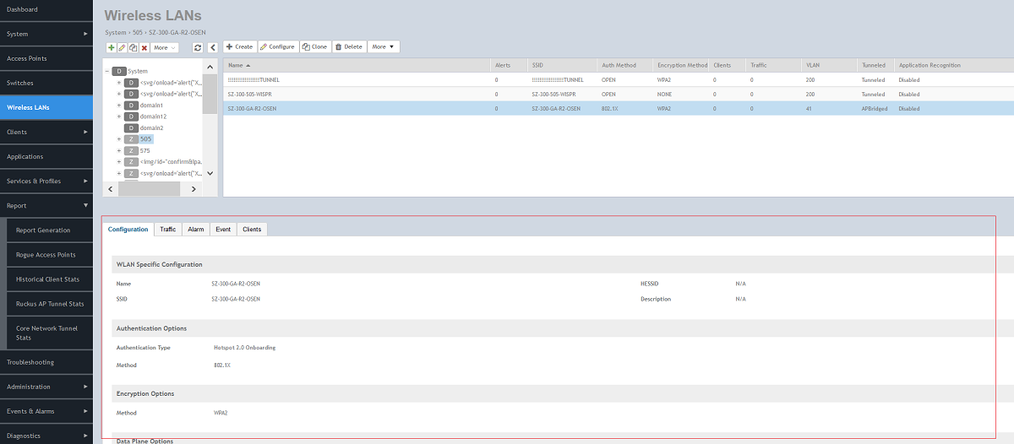Click the Z icon beside zone 575
Viewport: 1014px width, 444px height.
(x=131, y=150)
